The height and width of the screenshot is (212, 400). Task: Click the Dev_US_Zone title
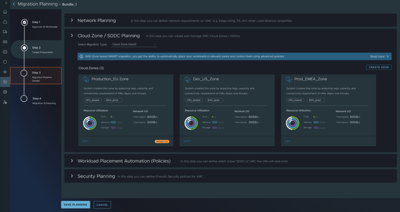pyautogui.click(x=205, y=79)
